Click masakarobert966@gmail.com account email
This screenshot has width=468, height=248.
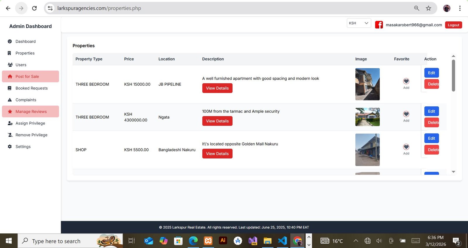coord(414,25)
